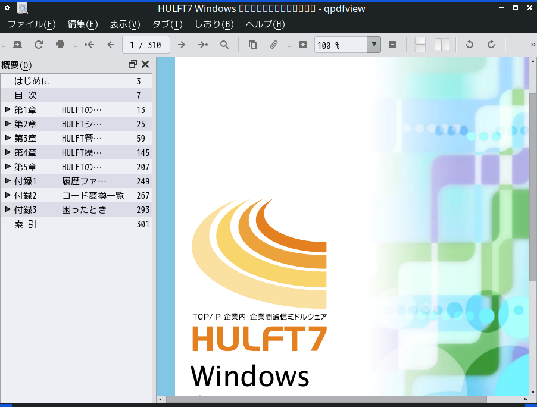Click the horizontal scrollbar thumb of the document

coord(326,399)
